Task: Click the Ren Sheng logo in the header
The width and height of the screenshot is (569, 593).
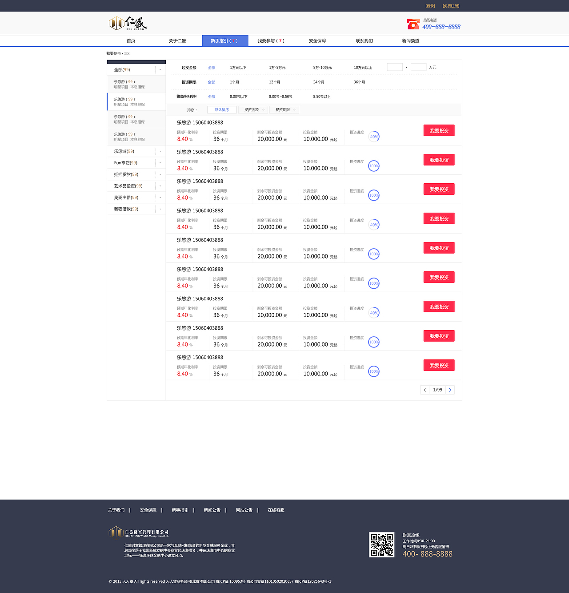Action: [128, 23]
